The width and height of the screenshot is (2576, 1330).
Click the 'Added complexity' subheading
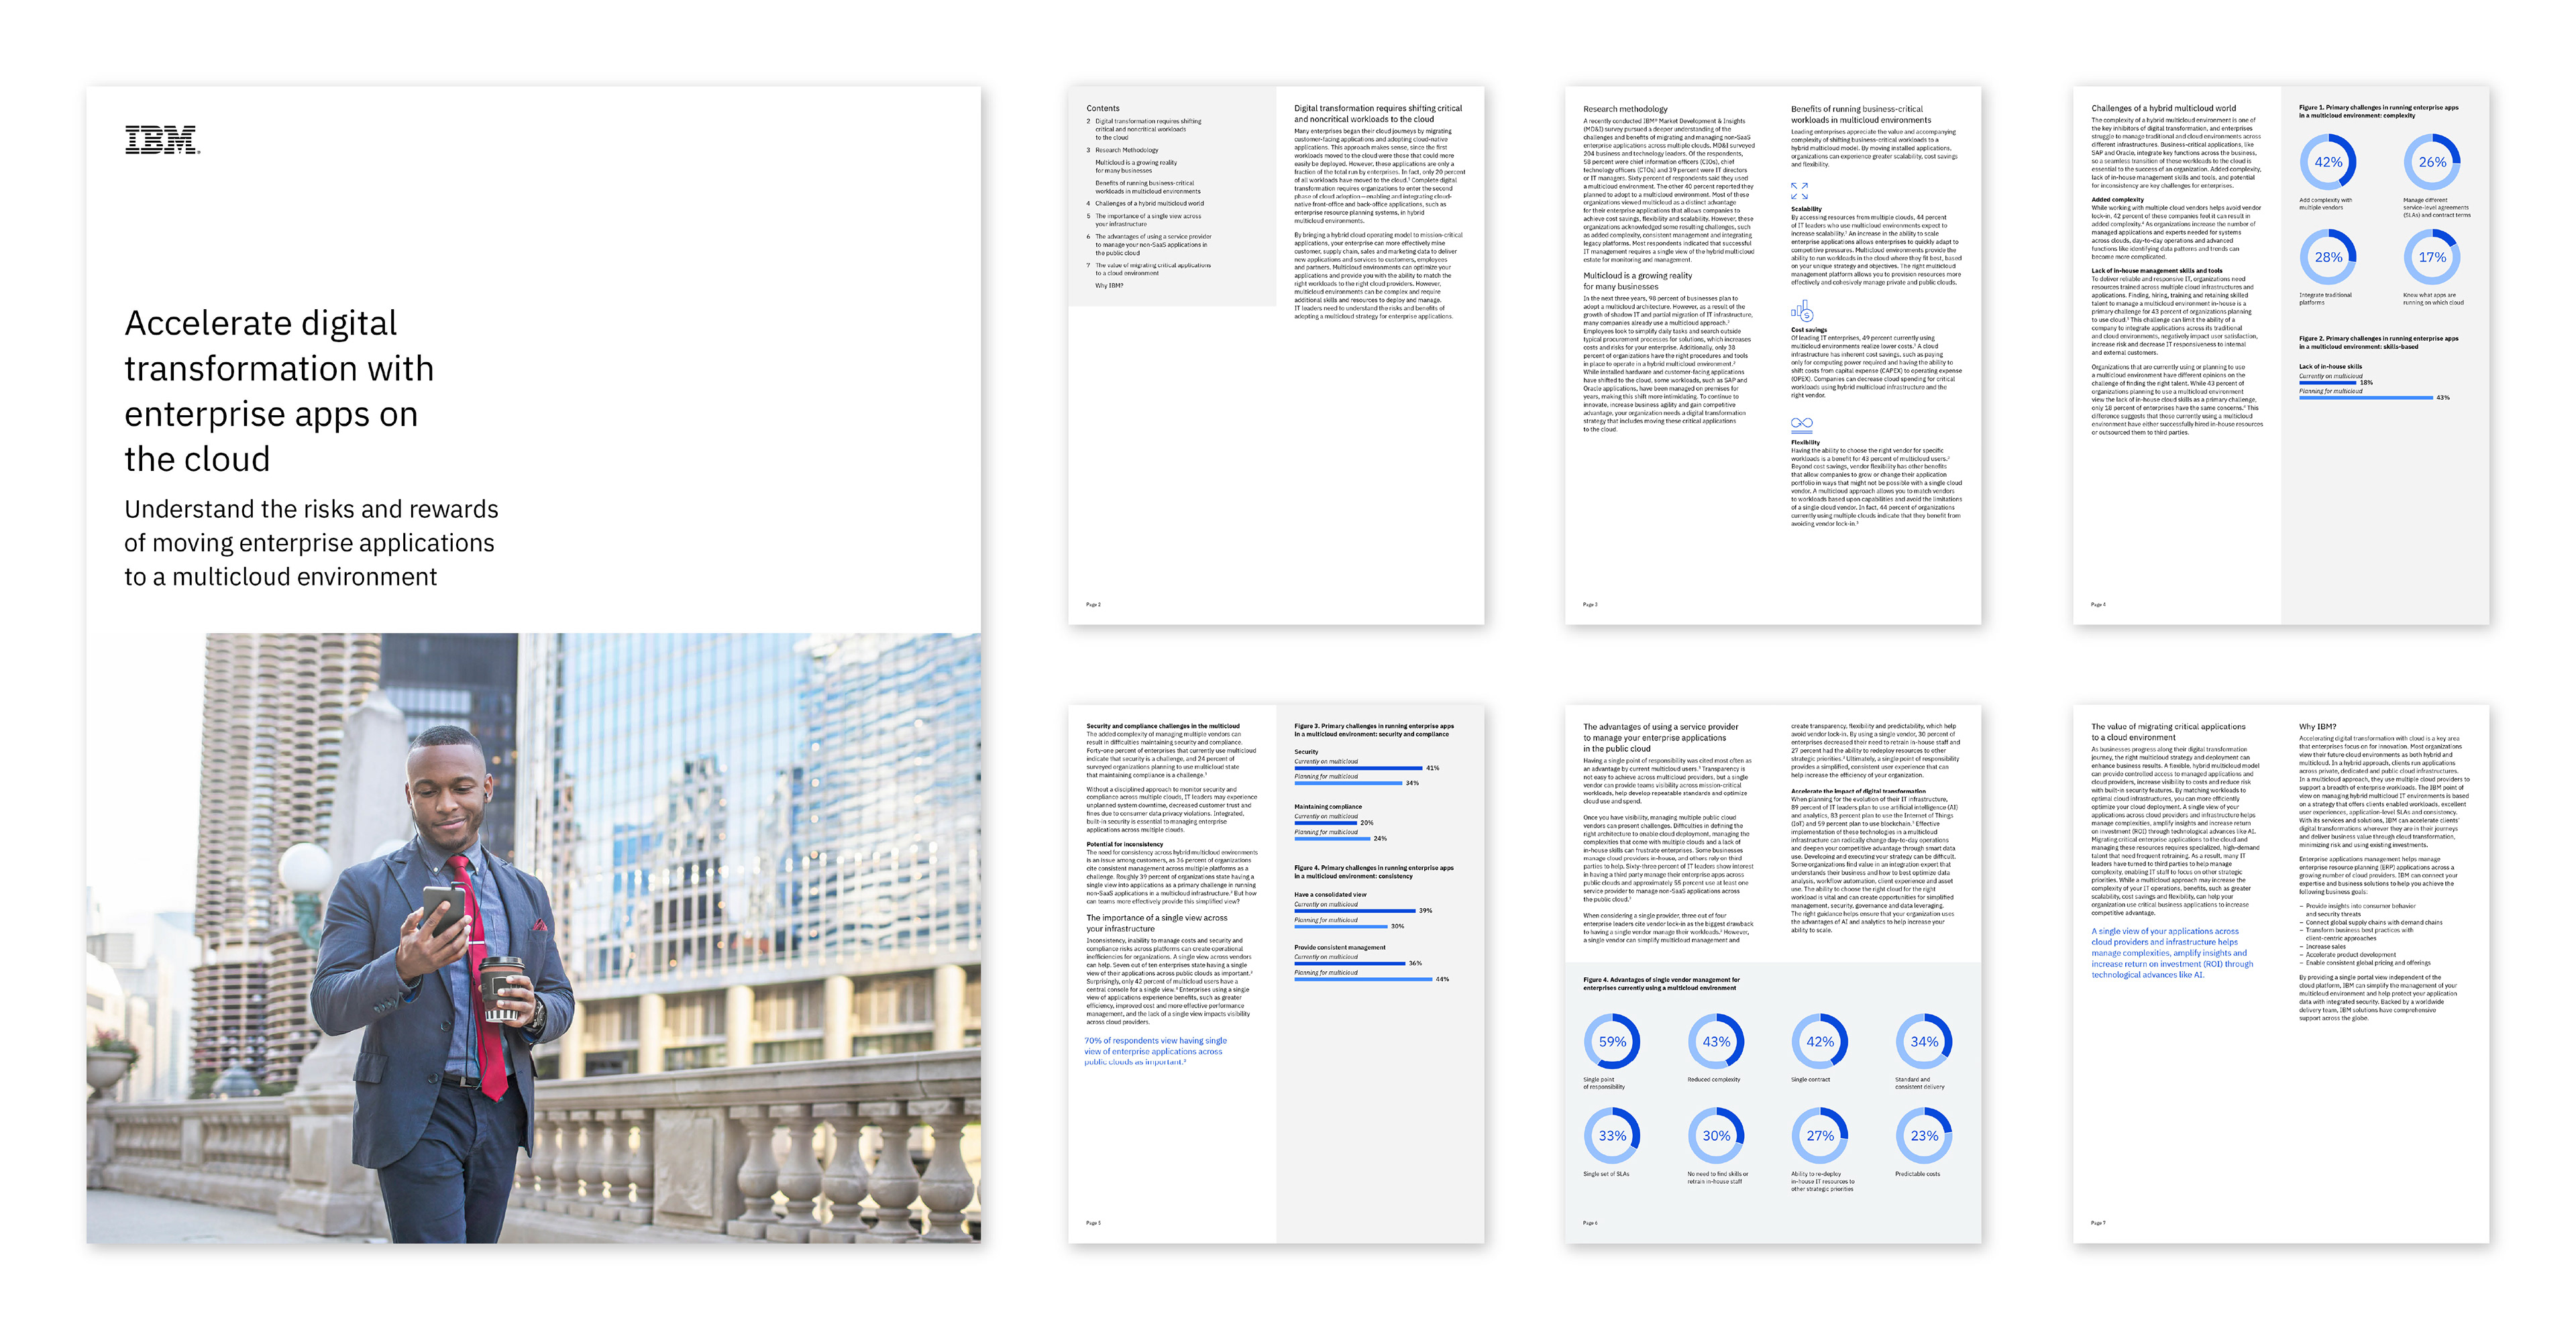point(2117,200)
